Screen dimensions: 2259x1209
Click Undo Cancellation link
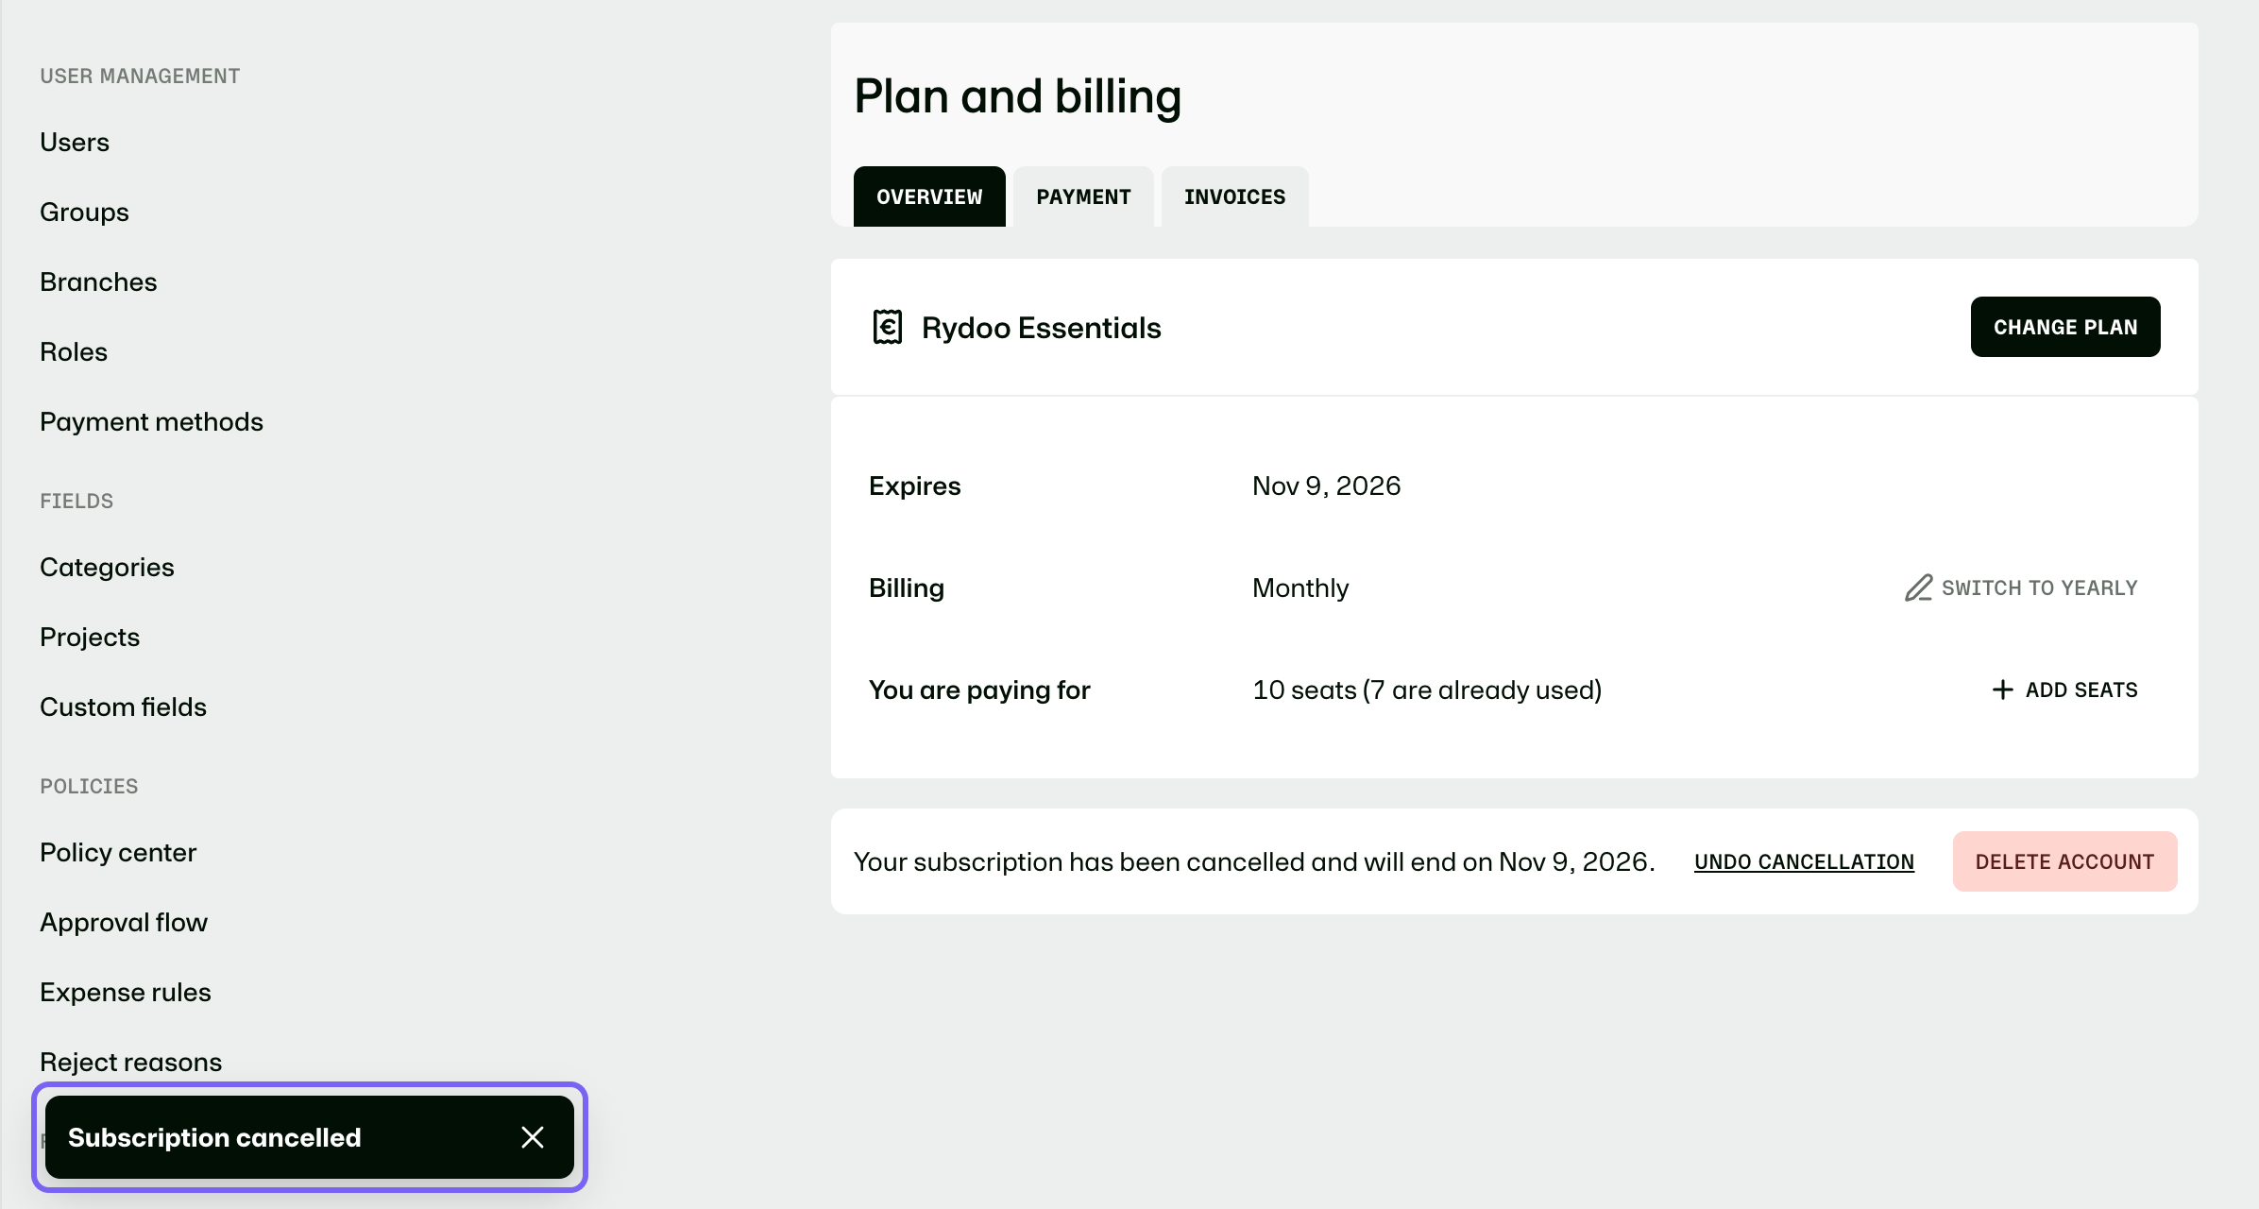1804,861
